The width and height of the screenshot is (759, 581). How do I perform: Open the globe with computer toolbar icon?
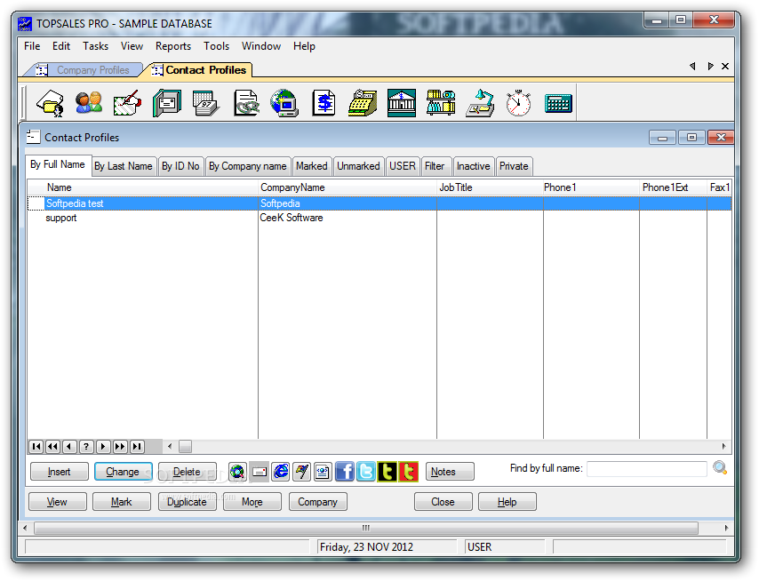pyautogui.click(x=284, y=103)
